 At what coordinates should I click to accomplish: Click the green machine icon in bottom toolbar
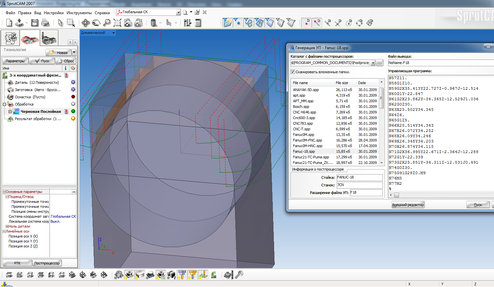[x=214, y=274]
